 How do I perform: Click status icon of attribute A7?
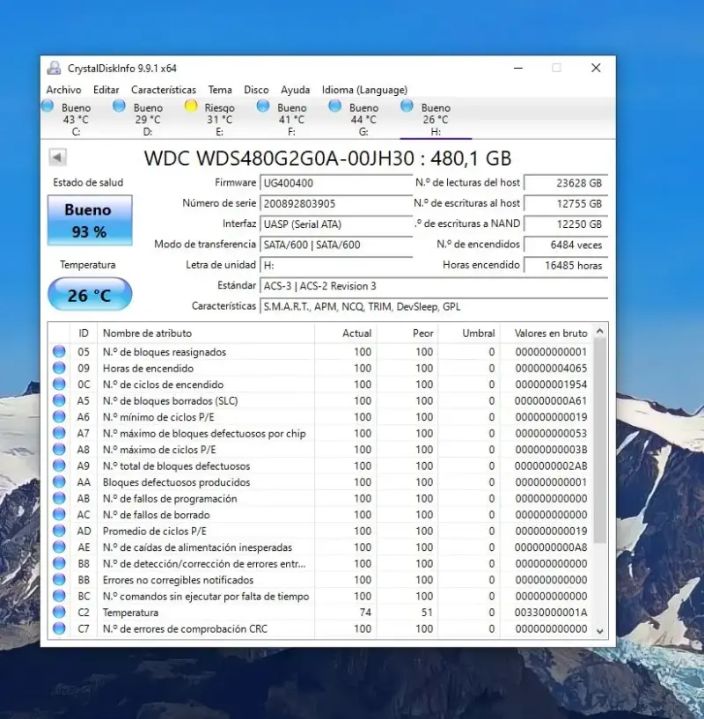[59, 433]
